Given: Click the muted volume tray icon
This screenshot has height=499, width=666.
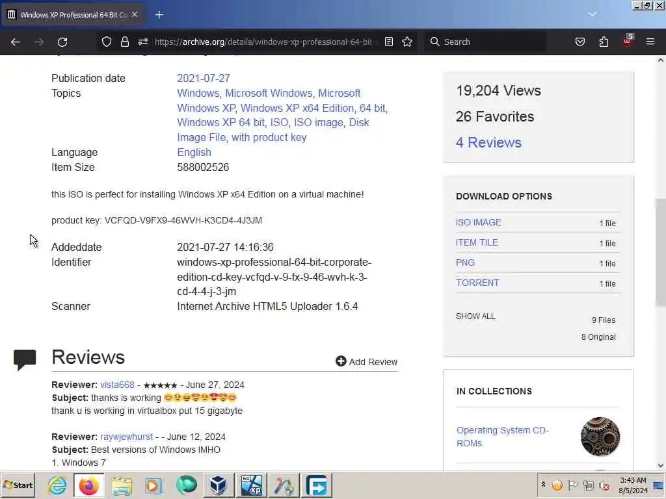Looking at the screenshot, I should click(604, 485).
